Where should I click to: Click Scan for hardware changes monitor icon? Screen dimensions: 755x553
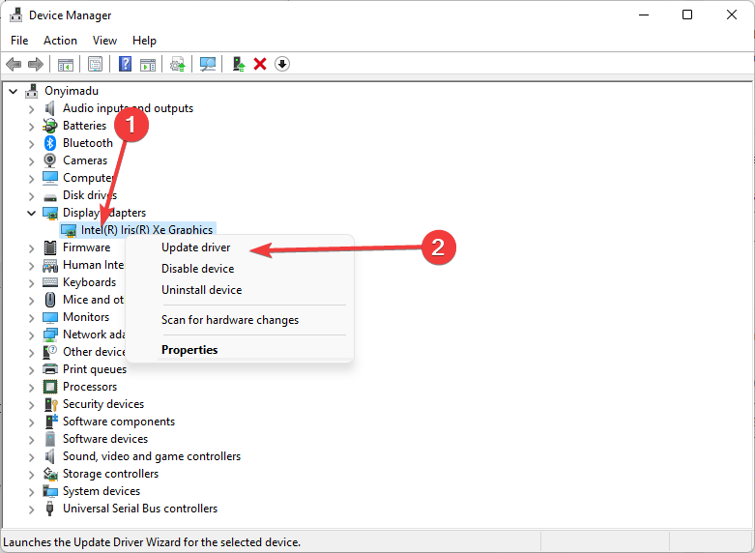click(x=208, y=64)
